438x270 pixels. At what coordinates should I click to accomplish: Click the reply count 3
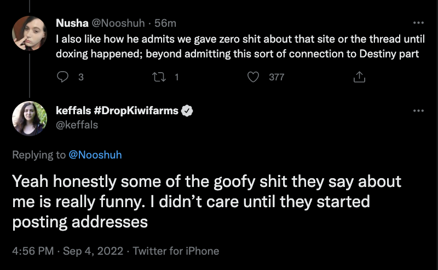(x=80, y=77)
